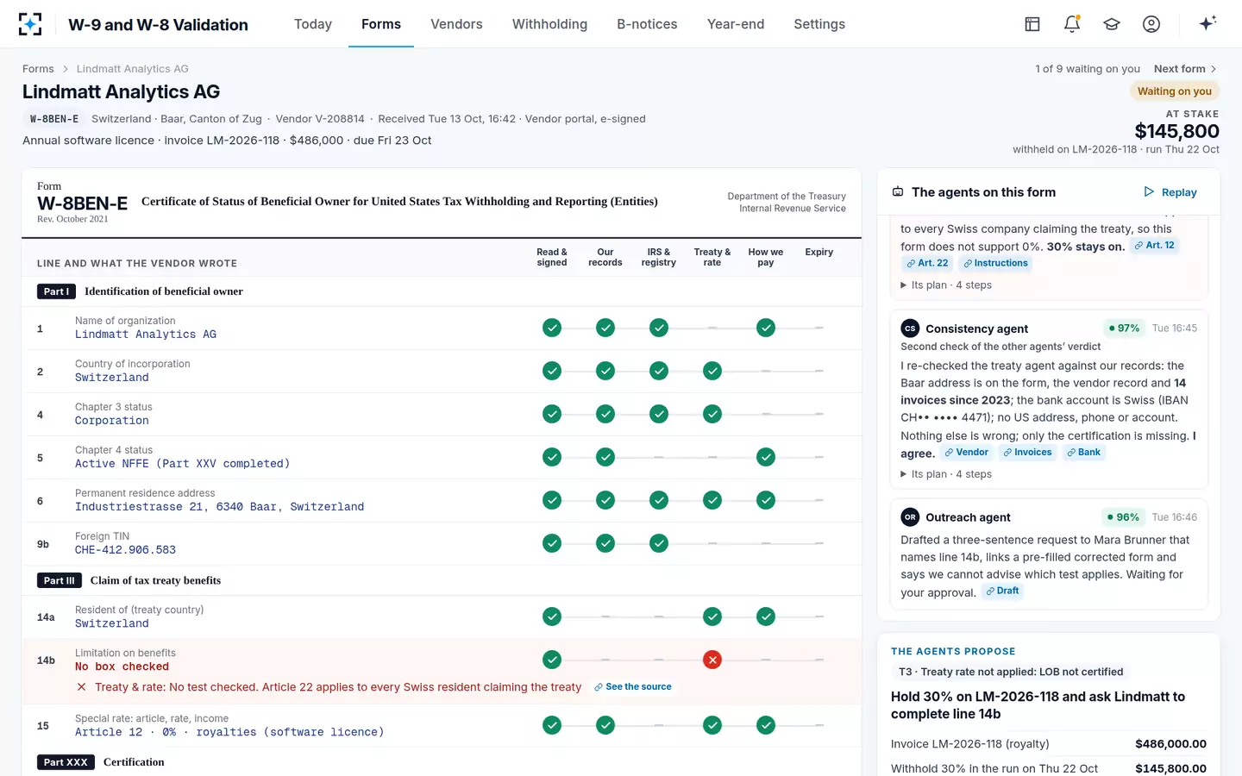
Task: Open the Instructions source chip
Action: pos(995,264)
